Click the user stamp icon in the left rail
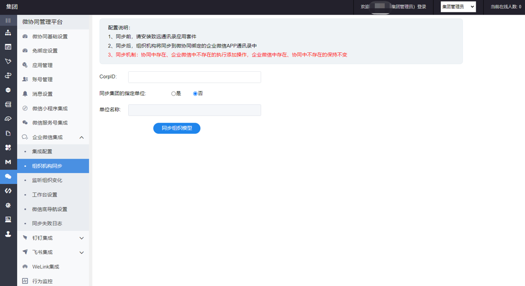The image size is (525, 286). (x=8, y=234)
